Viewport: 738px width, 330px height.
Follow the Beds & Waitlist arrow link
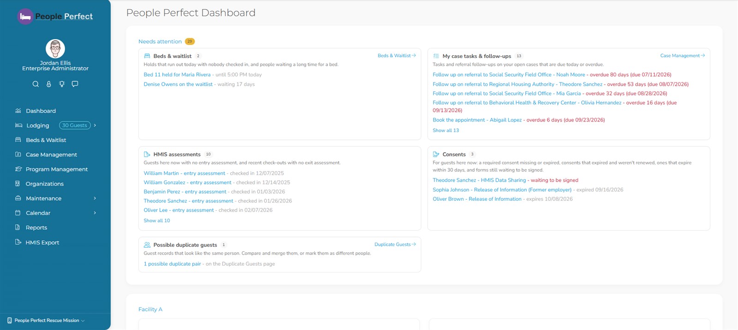[x=397, y=56]
